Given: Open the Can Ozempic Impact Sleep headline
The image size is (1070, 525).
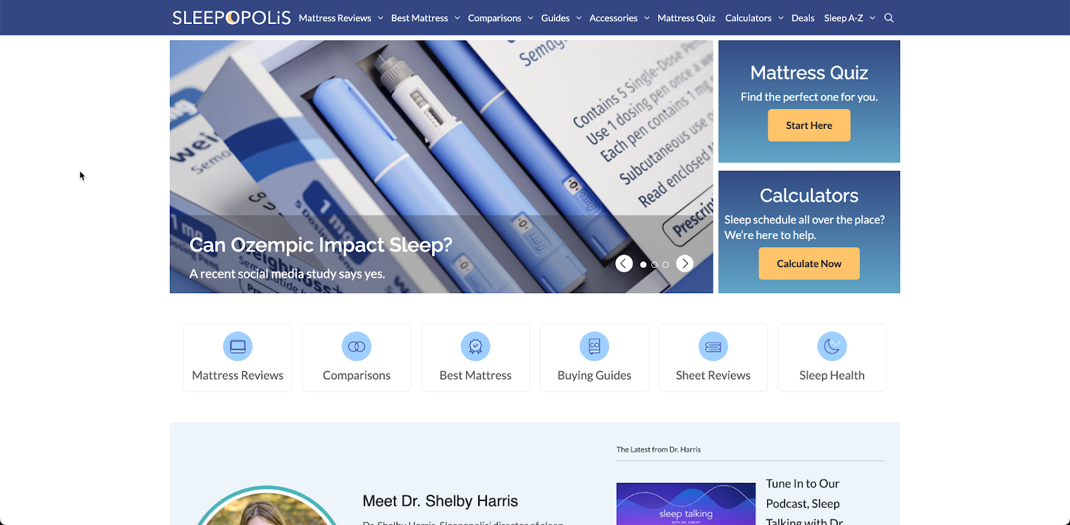Looking at the screenshot, I should point(321,245).
